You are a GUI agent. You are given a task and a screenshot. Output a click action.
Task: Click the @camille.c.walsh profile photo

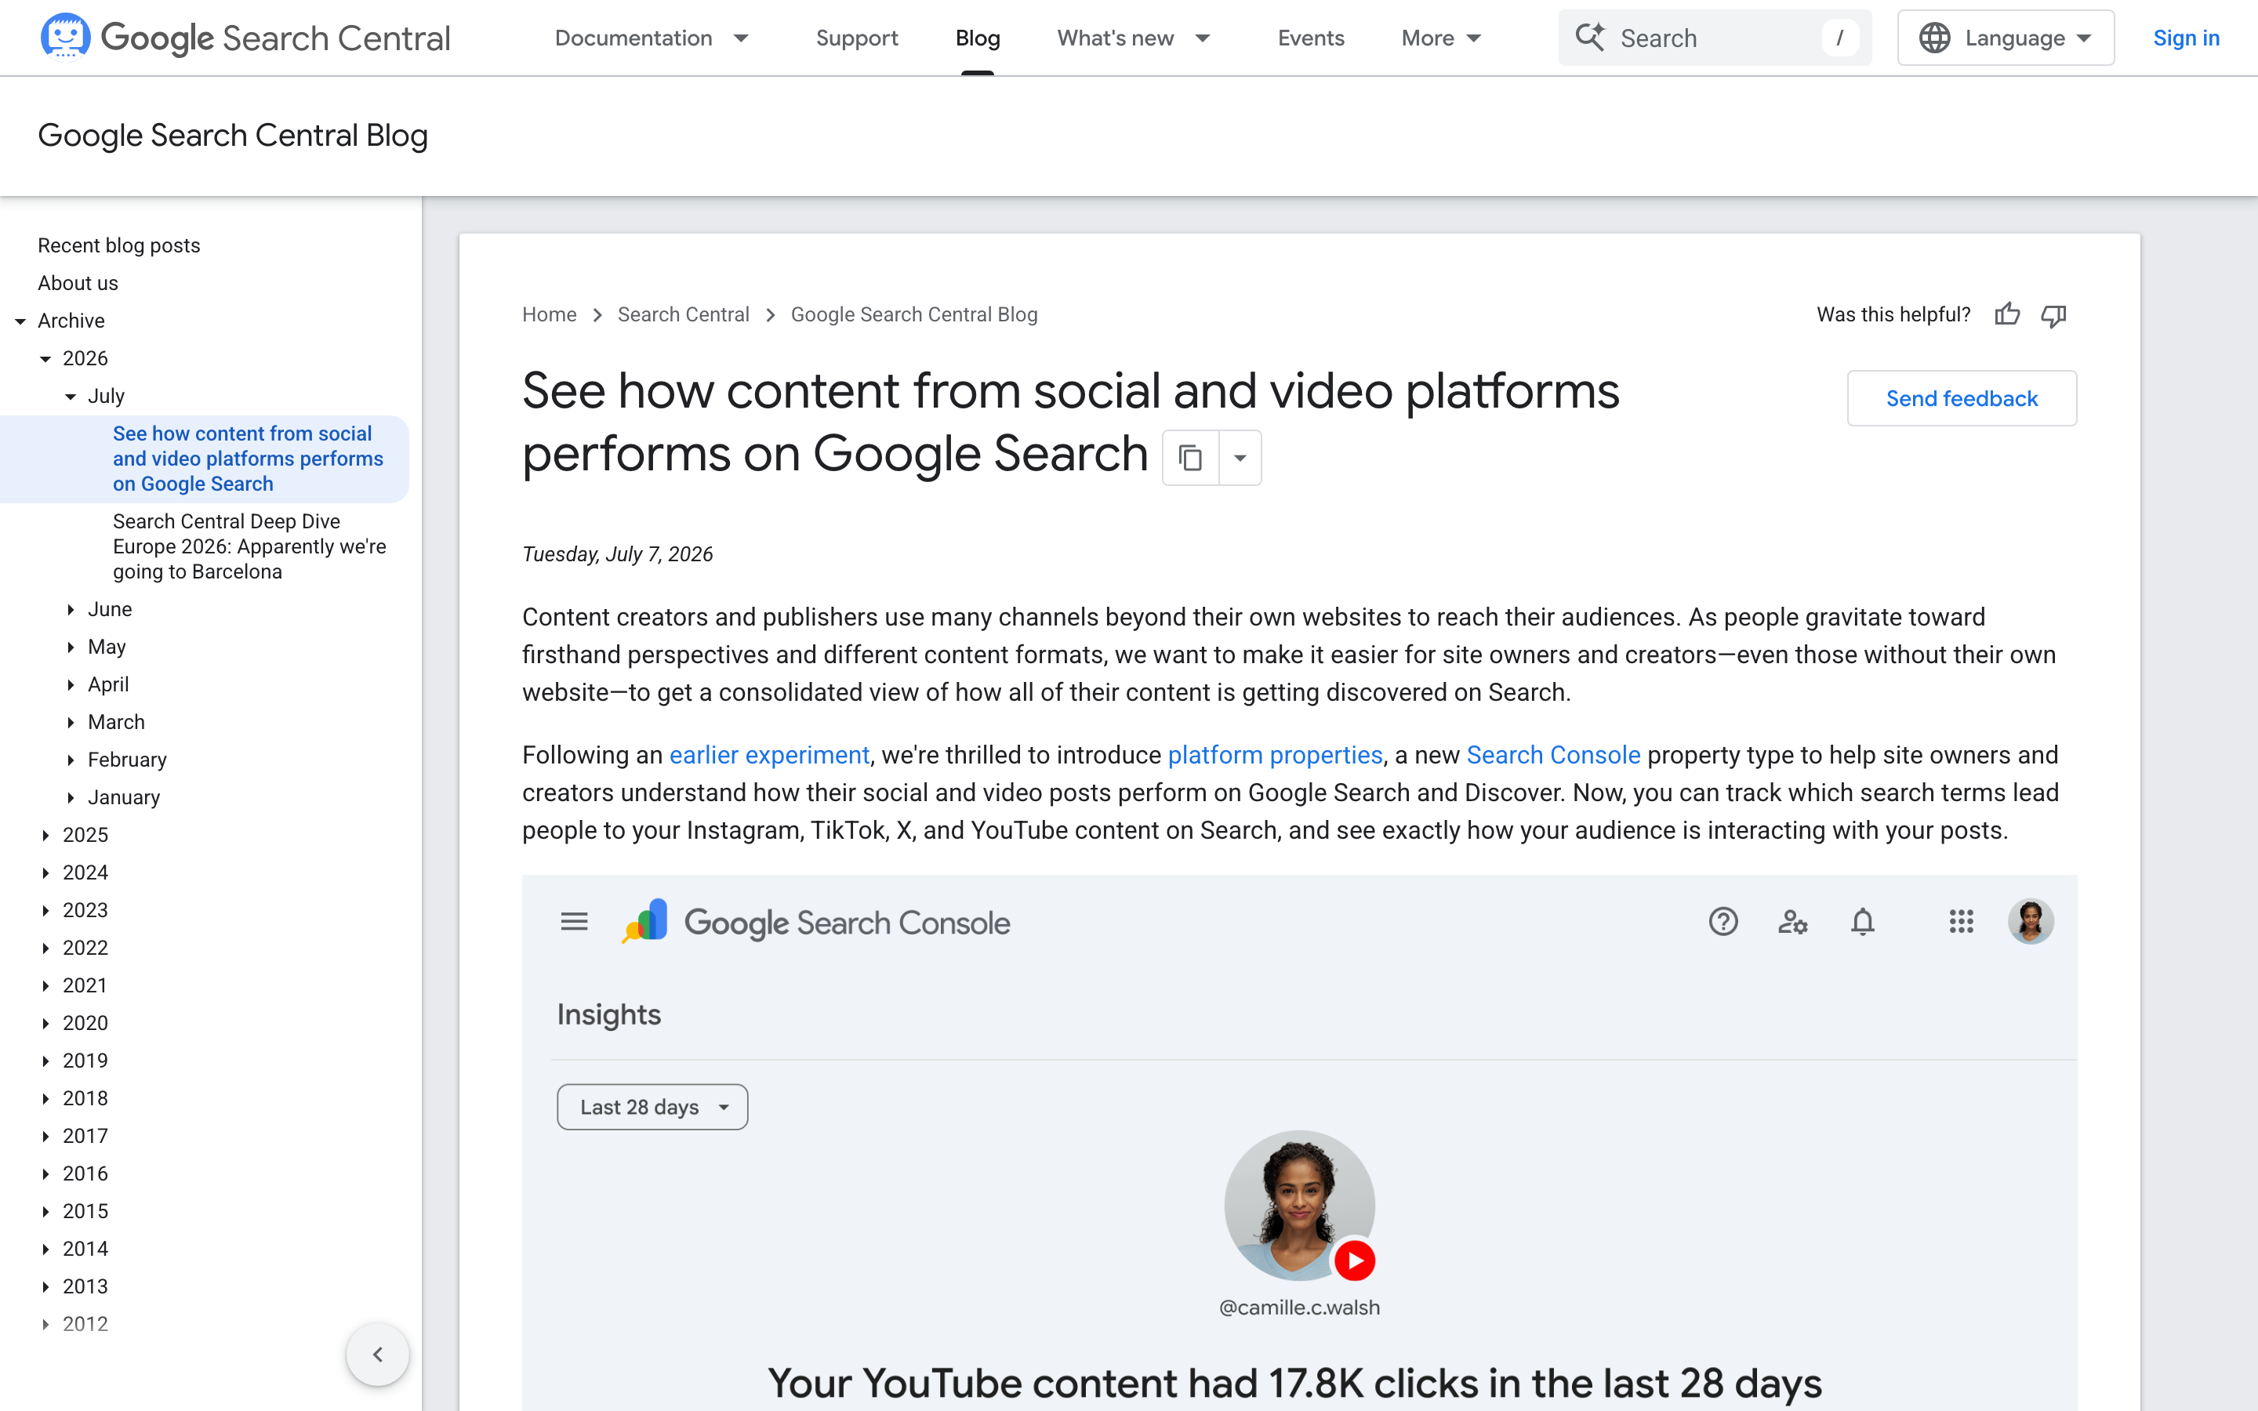1299,1205
